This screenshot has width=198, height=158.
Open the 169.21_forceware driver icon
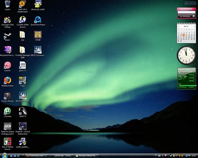[38, 51]
